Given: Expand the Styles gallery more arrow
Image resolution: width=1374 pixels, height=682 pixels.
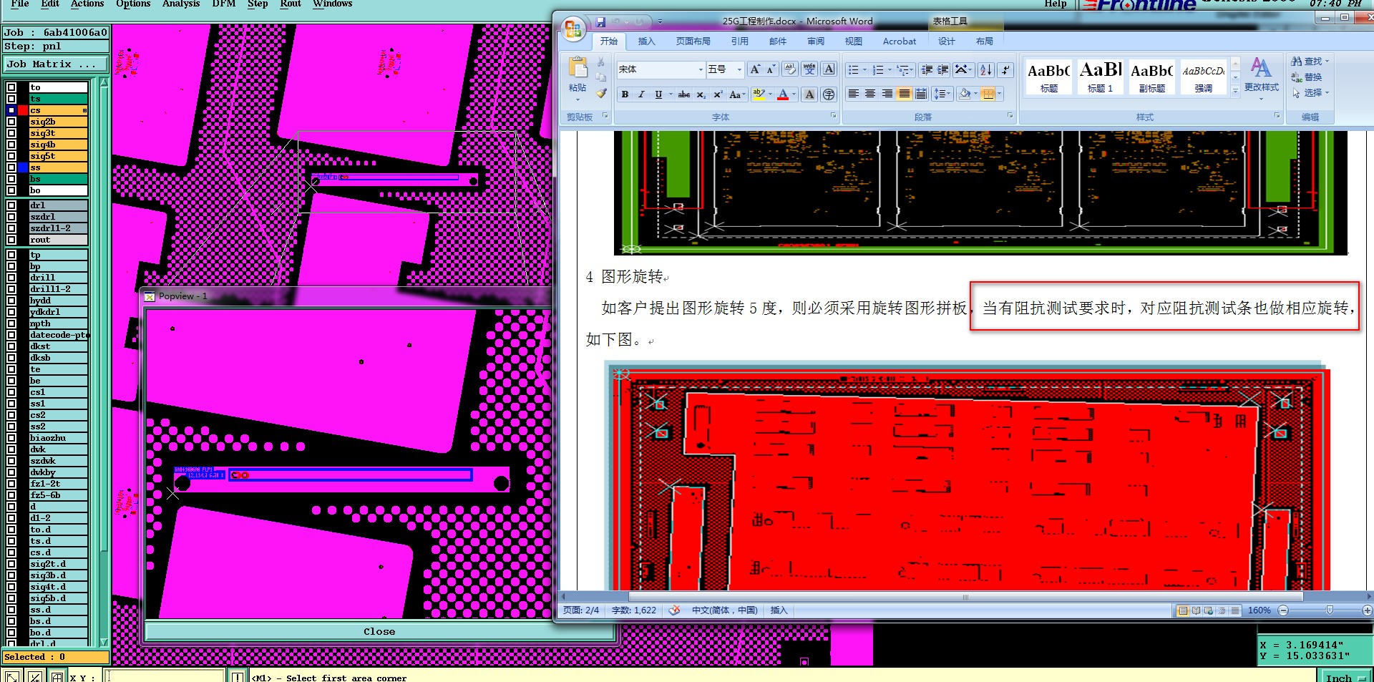Looking at the screenshot, I should point(1235,91).
